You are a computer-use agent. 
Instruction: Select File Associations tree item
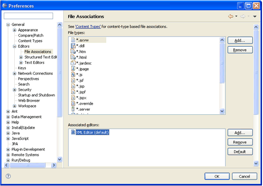tap(38, 52)
